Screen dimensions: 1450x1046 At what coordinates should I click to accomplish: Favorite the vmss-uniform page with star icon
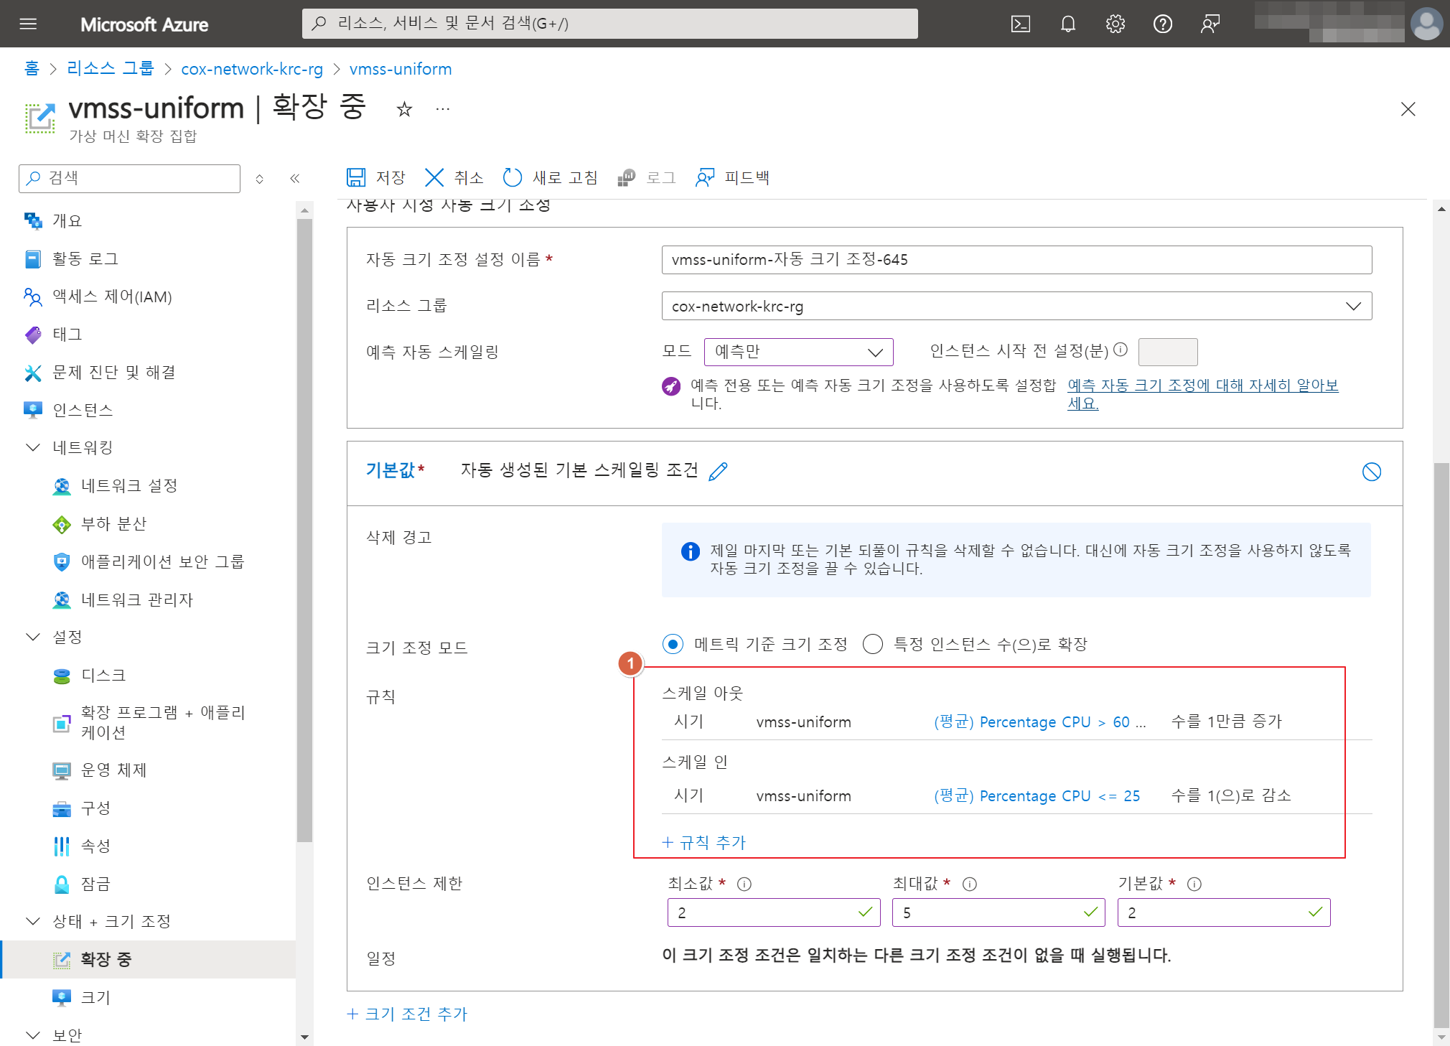(404, 109)
